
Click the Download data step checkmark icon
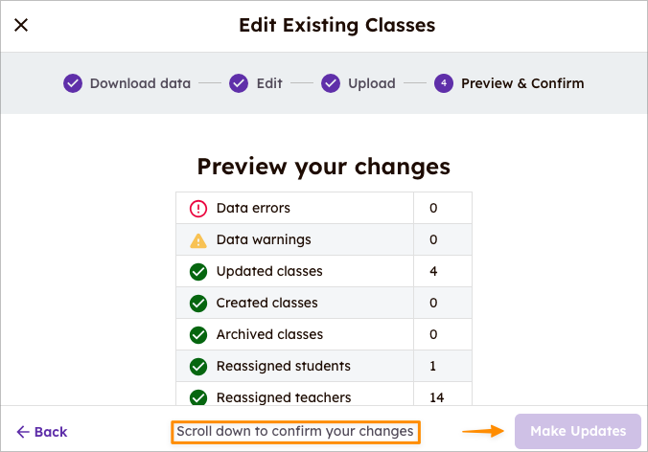point(73,83)
